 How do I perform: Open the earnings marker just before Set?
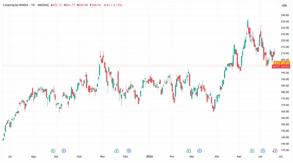[53, 151]
